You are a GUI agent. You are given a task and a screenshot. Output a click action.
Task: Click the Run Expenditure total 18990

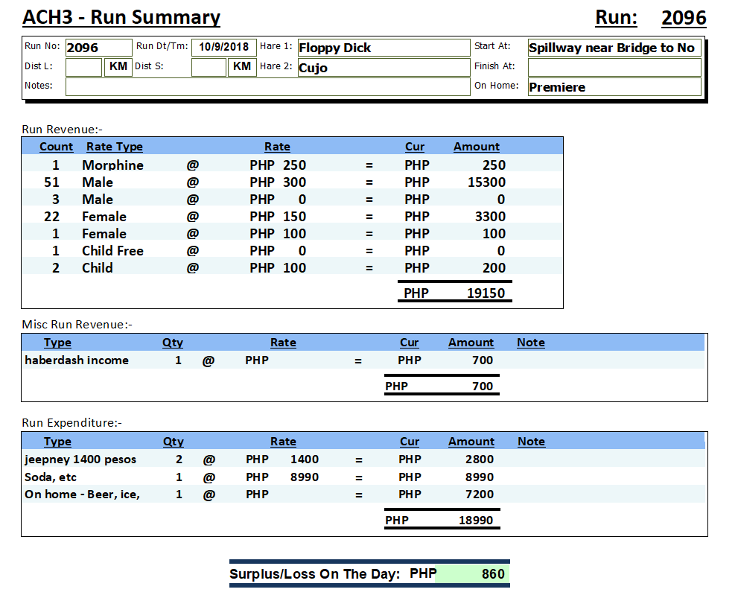475,521
